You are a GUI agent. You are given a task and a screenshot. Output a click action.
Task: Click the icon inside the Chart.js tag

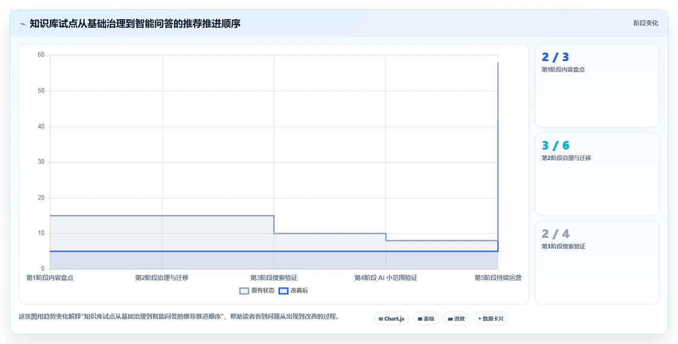380,319
